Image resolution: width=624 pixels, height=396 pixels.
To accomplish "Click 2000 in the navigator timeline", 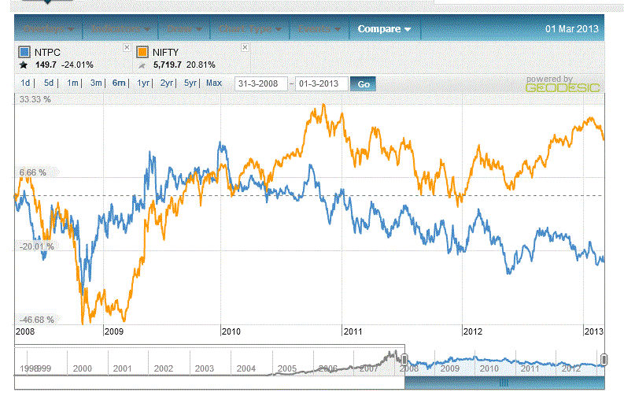I will click(x=83, y=368).
